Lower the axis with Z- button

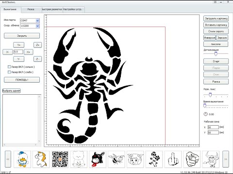pyautogui.click(x=37, y=59)
